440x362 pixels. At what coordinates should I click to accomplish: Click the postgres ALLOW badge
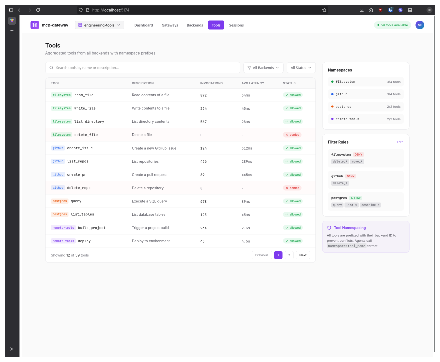click(x=355, y=198)
